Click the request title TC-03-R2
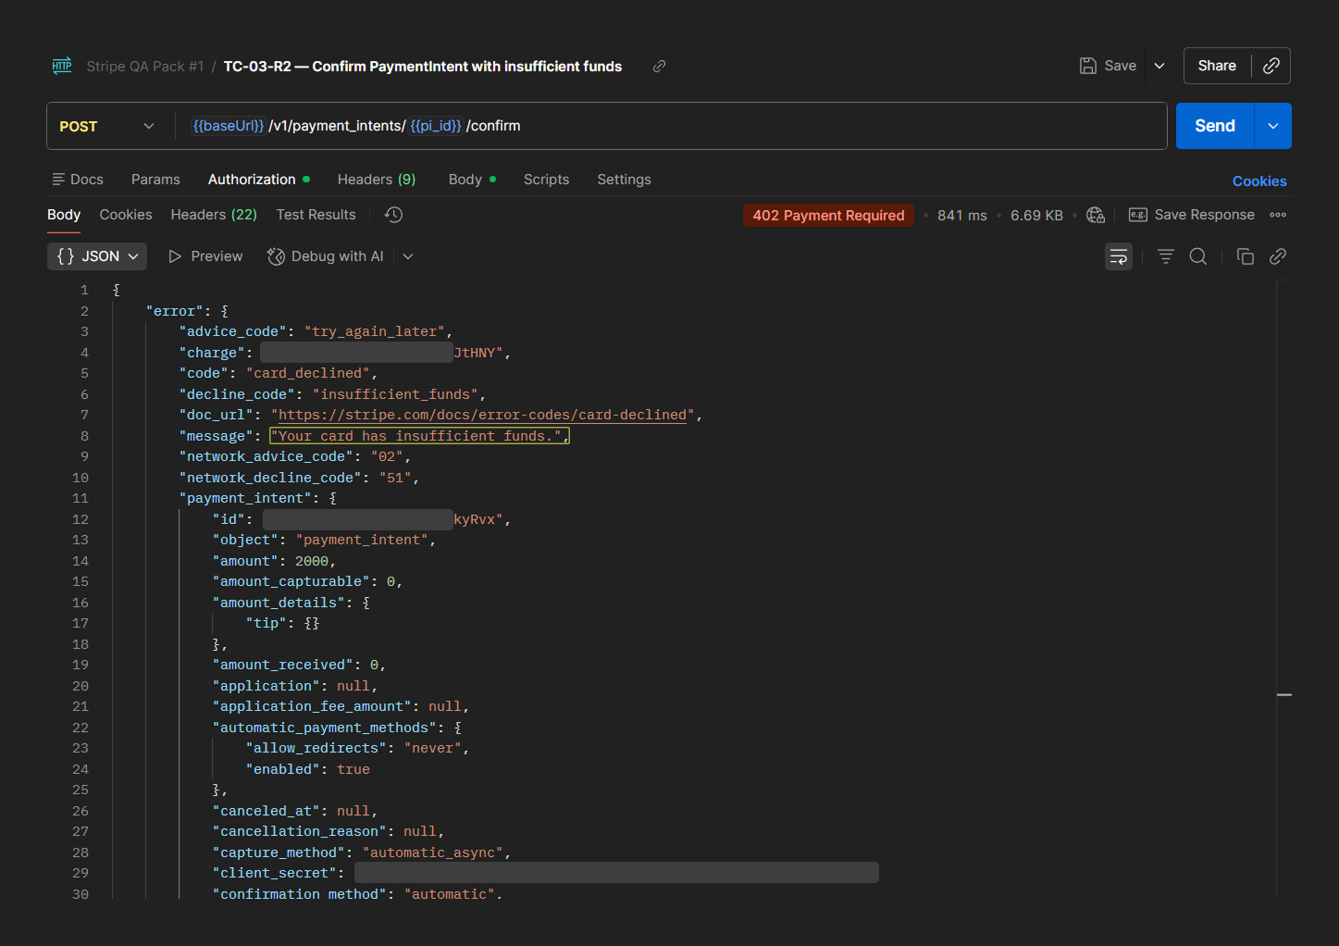This screenshot has height=946, width=1339. click(423, 67)
